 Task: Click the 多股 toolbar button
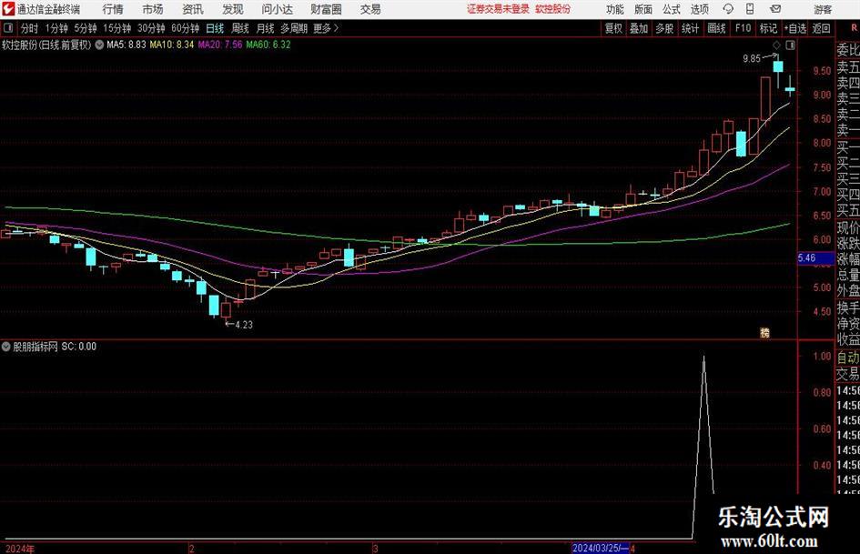point(664,28)
